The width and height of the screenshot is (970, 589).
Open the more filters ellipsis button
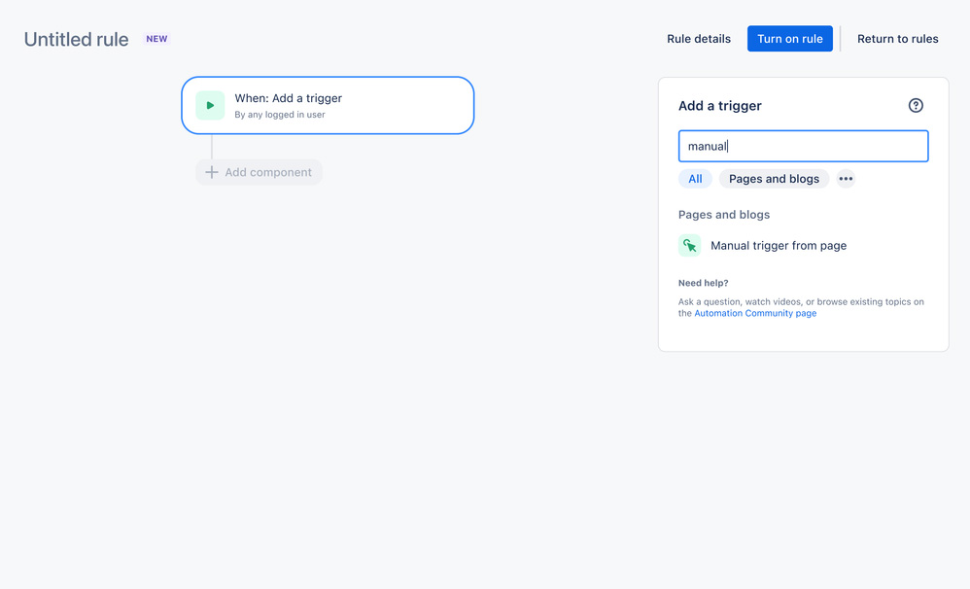click(x=846, y=179)
